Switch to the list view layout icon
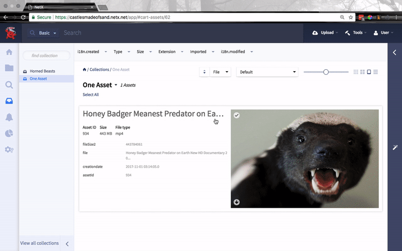The height and width of the screenshot is (251, 402). tap(376, 72)
